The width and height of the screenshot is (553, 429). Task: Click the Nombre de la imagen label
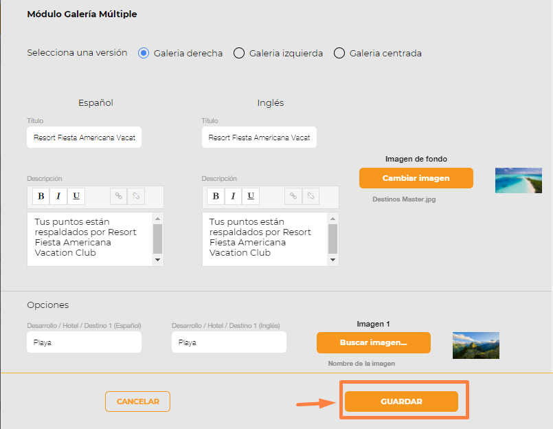coord(361,363)
